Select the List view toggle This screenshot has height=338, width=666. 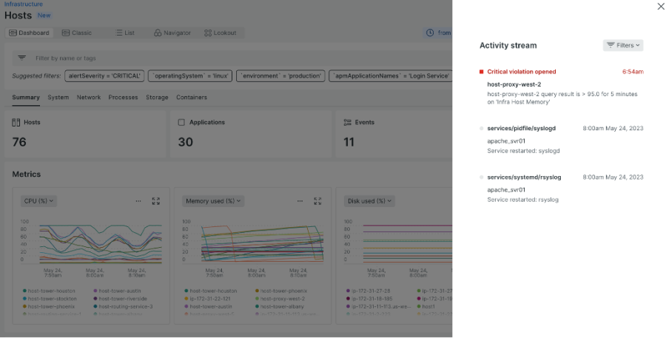click(125, 33)
